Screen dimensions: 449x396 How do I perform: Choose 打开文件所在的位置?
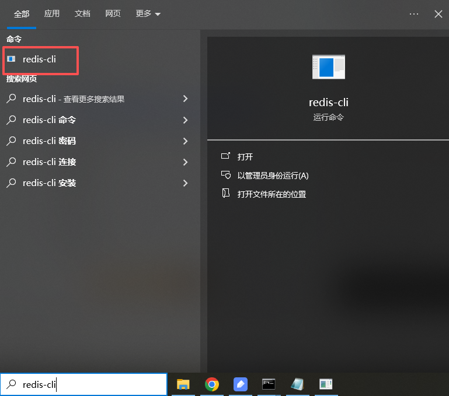pos(272,194)
